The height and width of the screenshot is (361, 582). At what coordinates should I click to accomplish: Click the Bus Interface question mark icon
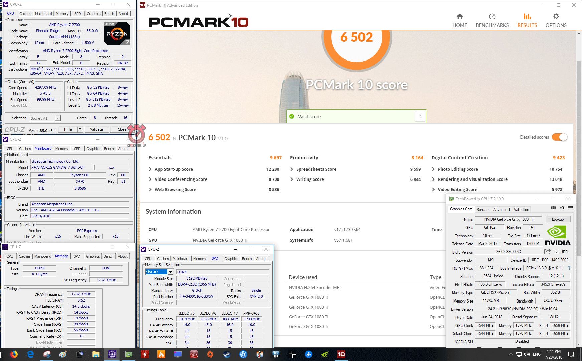[x=569, y=268]
